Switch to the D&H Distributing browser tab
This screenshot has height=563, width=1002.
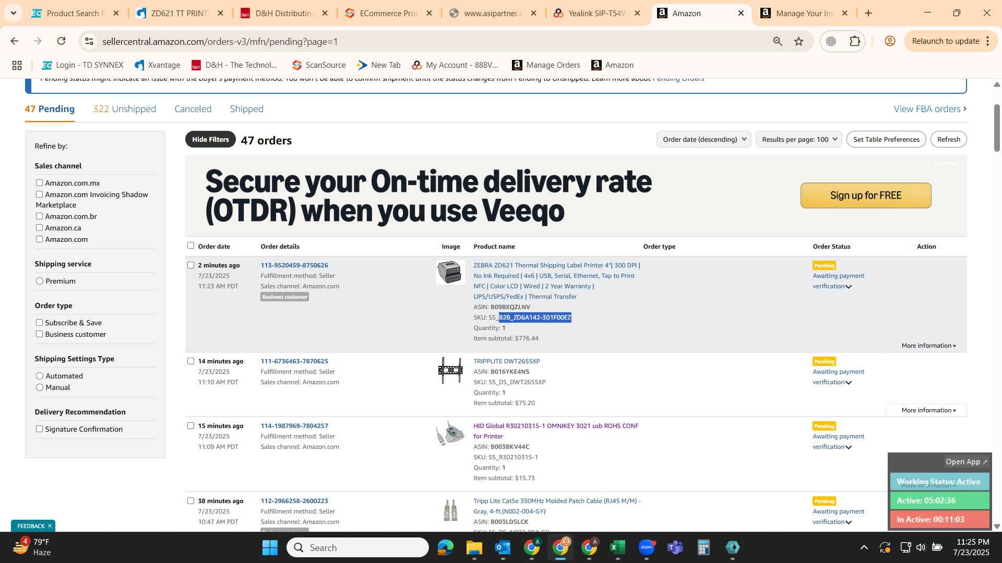coord(283,13)
